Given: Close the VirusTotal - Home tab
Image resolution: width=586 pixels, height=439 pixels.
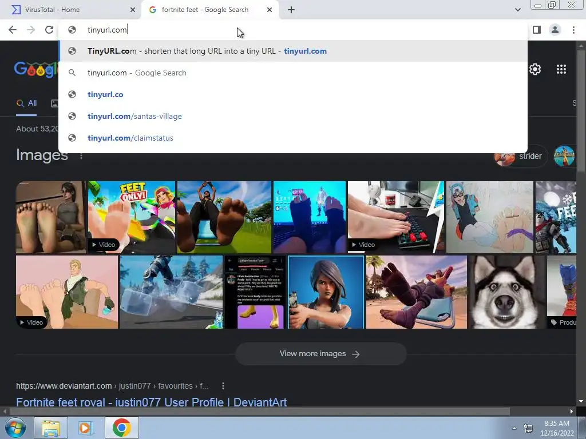Looking at the screenshot, I should pos(133,10).
